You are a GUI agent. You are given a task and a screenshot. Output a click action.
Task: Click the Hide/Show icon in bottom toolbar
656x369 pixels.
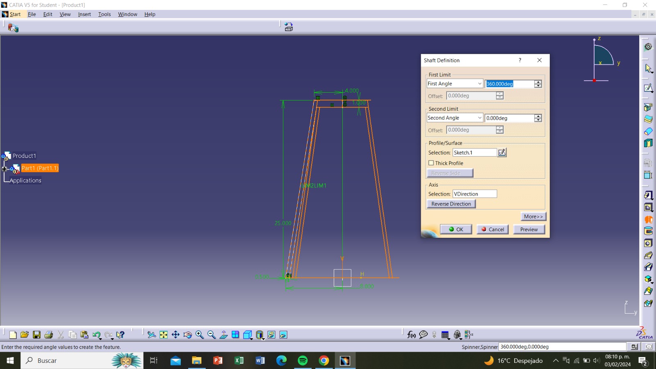(x=271, y=335)
